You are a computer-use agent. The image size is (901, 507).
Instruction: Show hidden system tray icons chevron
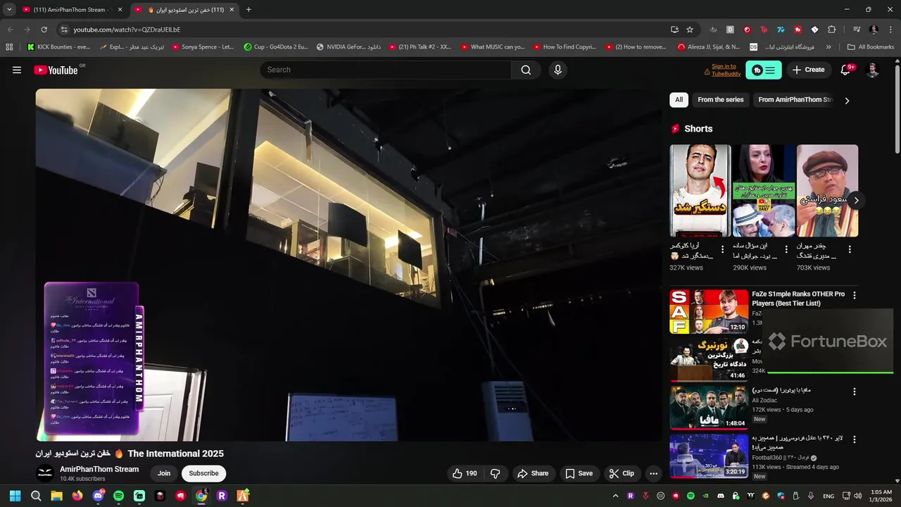coord(615,496)
